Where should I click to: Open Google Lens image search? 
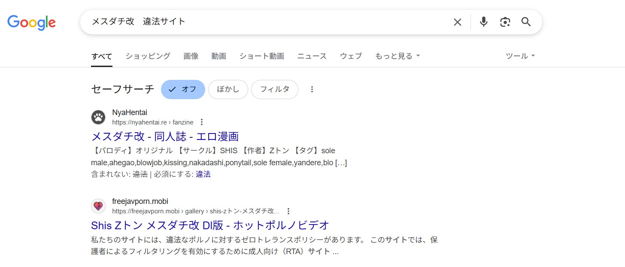pos(505,21)
